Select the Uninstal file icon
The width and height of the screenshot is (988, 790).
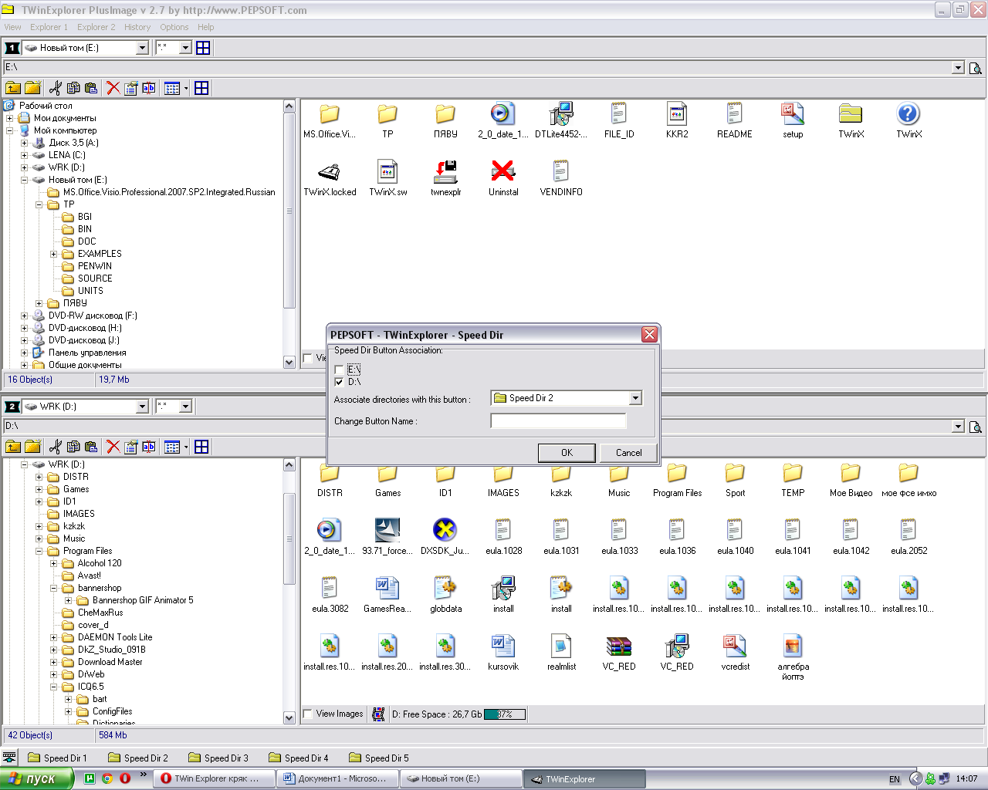coord(503,171)
